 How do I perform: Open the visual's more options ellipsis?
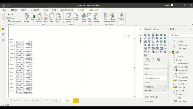coord(133,36)
